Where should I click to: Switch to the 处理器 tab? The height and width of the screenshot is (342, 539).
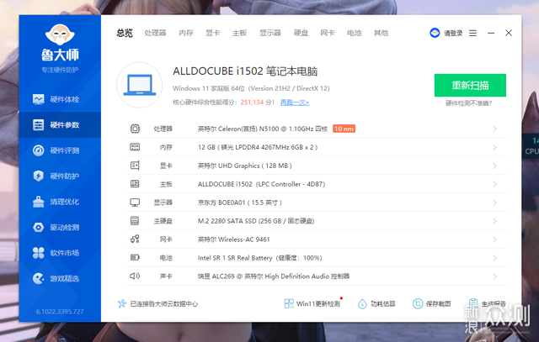[155, 33]
